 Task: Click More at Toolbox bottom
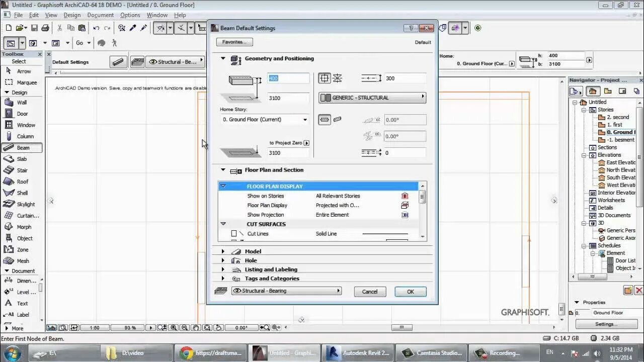(18, 328)
